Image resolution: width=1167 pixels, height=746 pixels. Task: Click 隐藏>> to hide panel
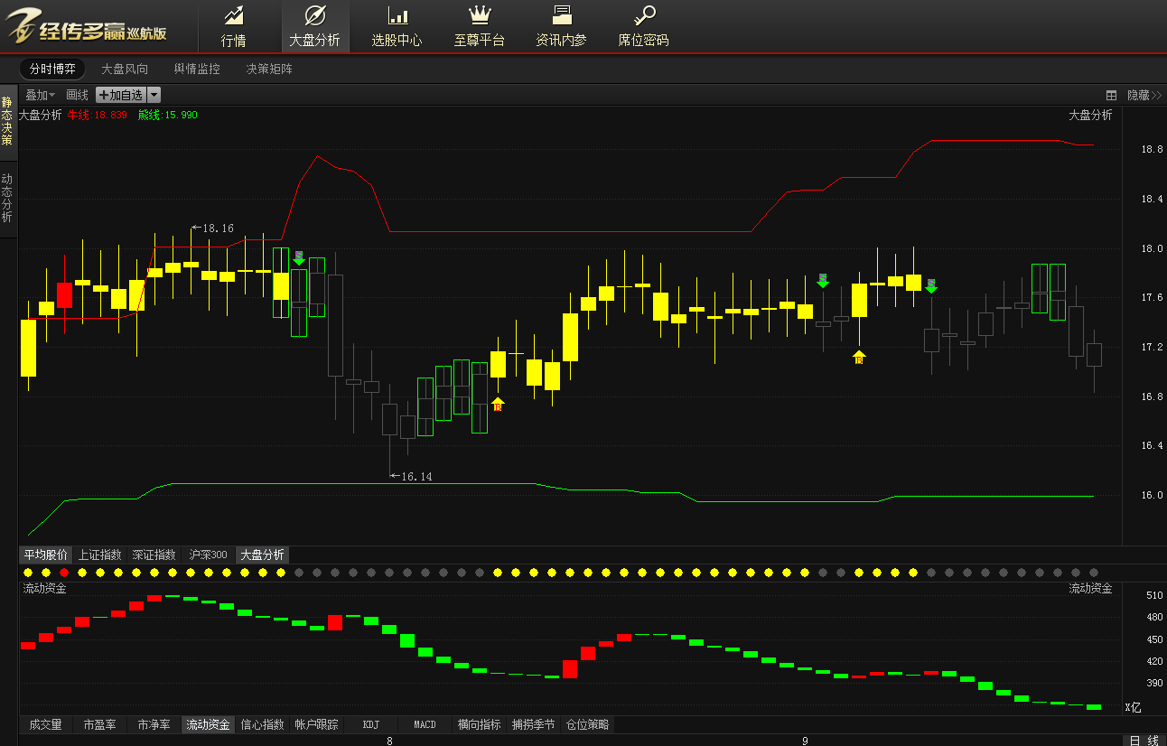coord(1144,95)
